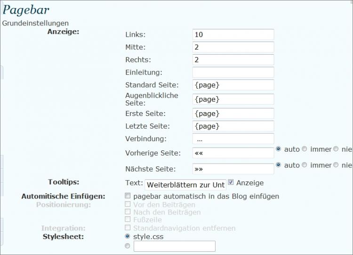Viewport: 353px width, 255px height.
Task: Select the style.css stylesheet radio button
Action: click(x=128, y=236)
